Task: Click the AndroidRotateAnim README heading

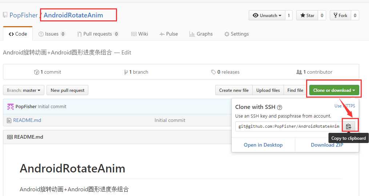Action: [x=72, y=168]
